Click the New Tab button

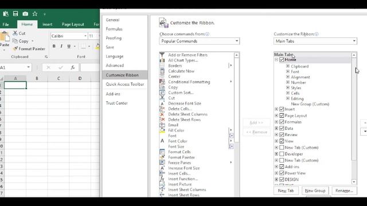[x=286, y=191]
